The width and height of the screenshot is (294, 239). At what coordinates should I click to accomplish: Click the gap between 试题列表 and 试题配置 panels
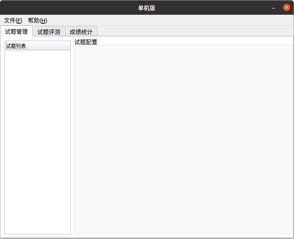[73, 139]
